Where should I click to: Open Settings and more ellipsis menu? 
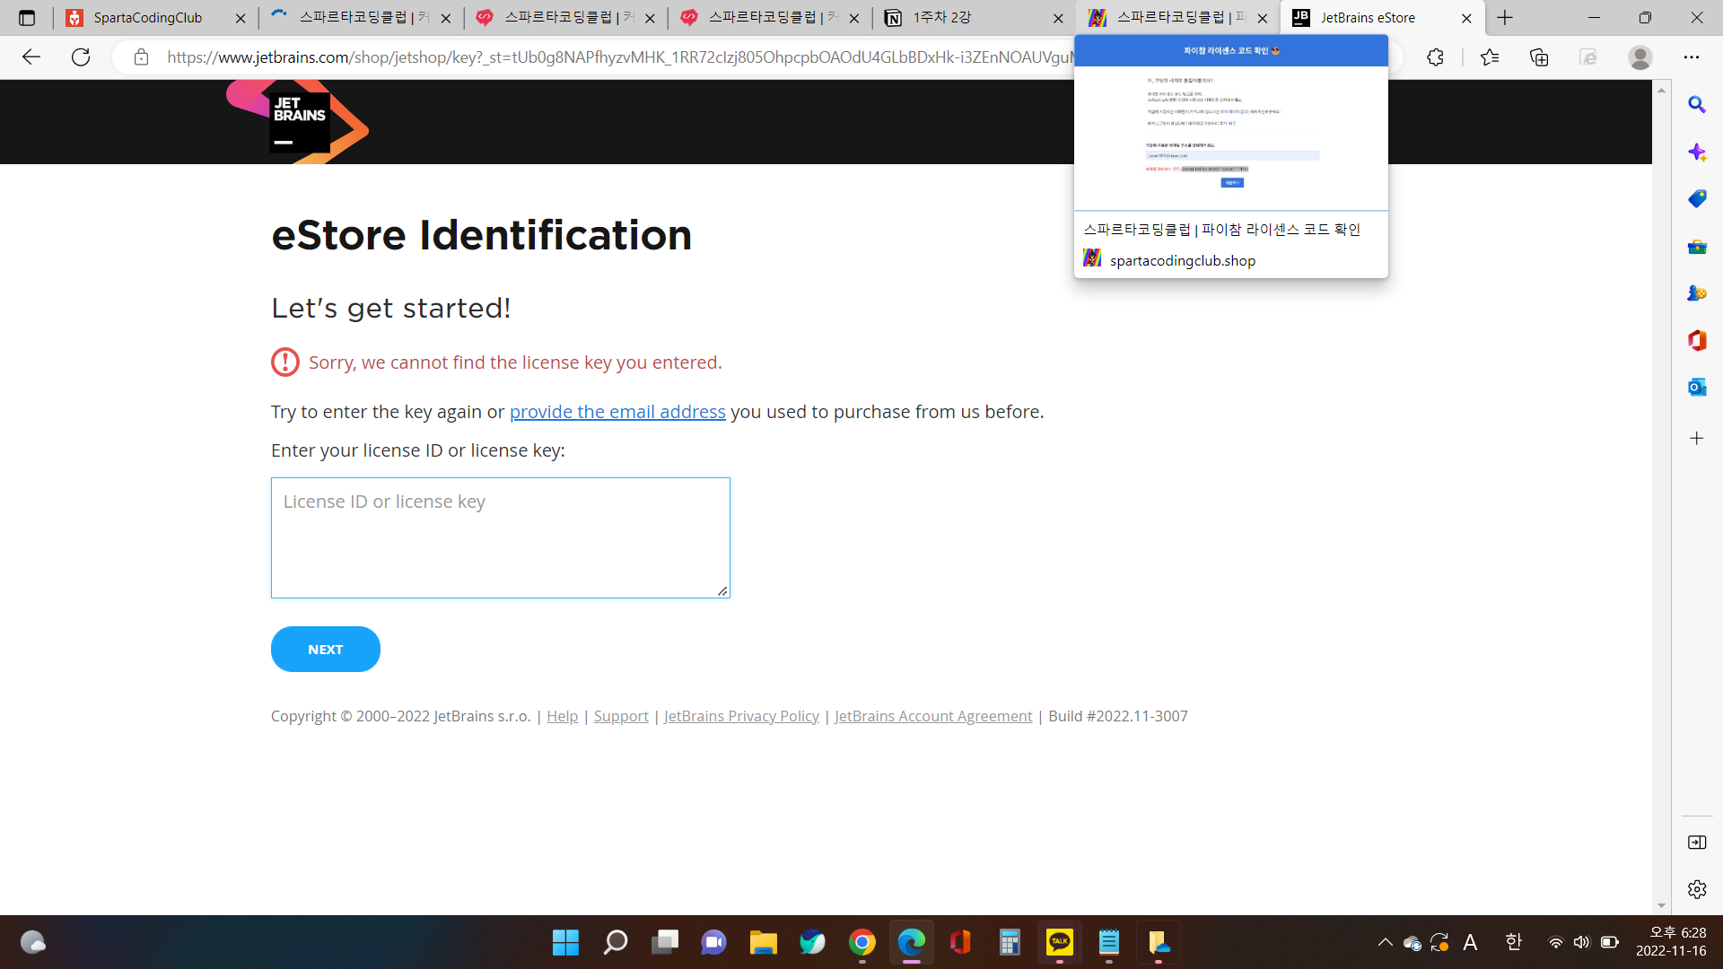(1692, 57)
